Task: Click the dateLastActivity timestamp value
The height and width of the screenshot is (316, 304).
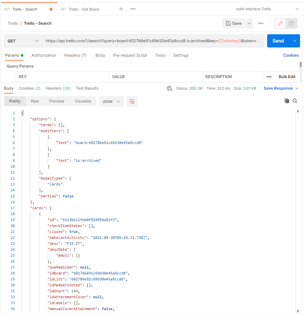Action: tap(119, 238)
